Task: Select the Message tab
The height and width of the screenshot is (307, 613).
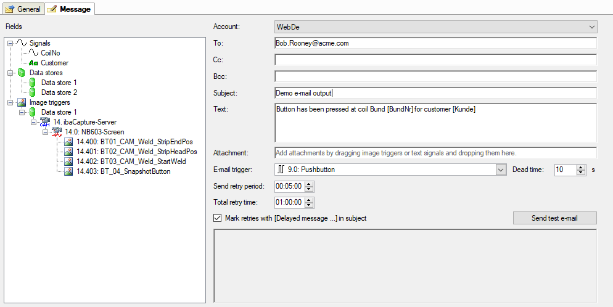Action: [x=69, y=9]
